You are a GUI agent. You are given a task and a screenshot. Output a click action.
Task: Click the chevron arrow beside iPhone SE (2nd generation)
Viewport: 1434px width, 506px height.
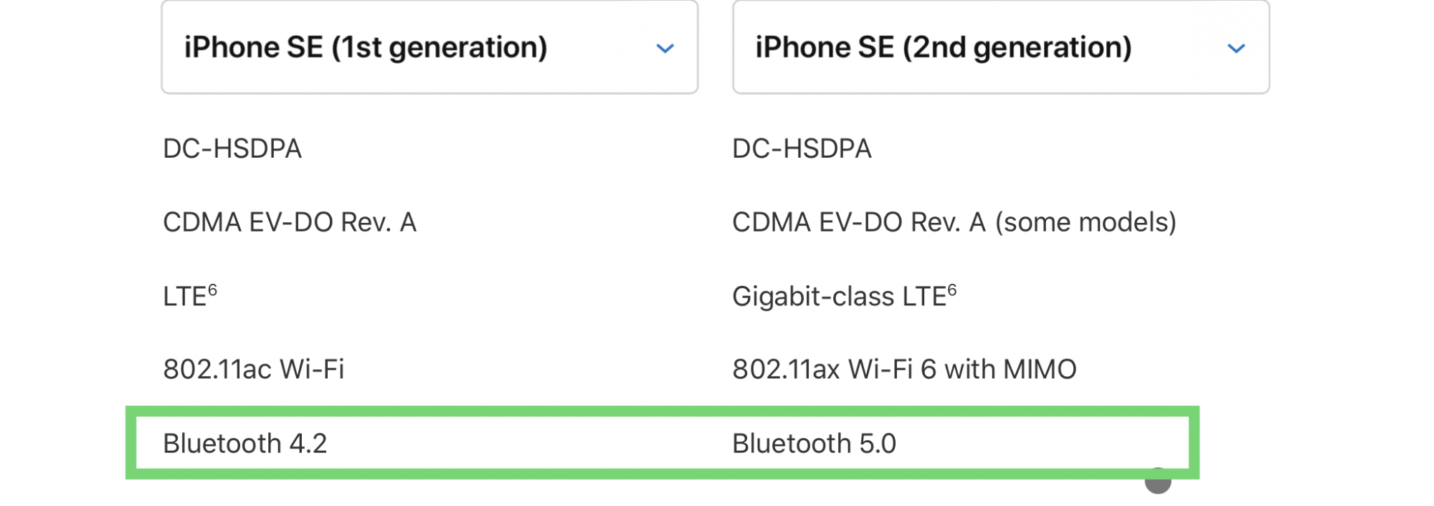(1236, 49)
